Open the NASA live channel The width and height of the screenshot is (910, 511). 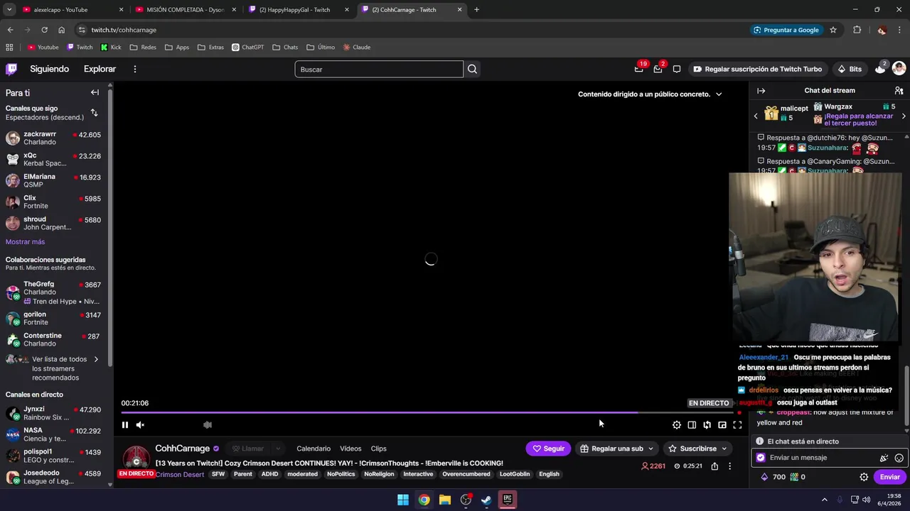tap(54, 434)
